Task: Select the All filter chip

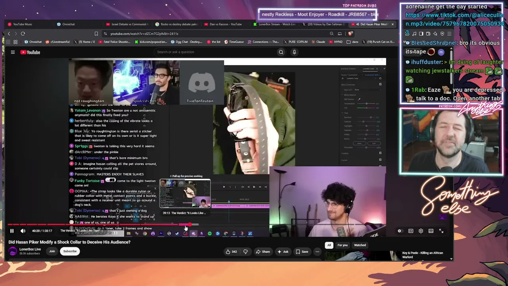Action: [329, 245]
